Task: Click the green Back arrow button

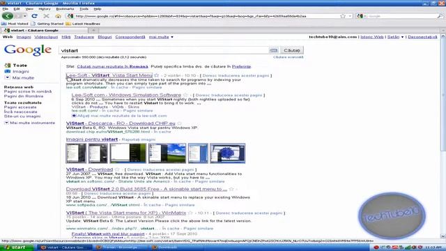Action: click(x=8, y=16)
